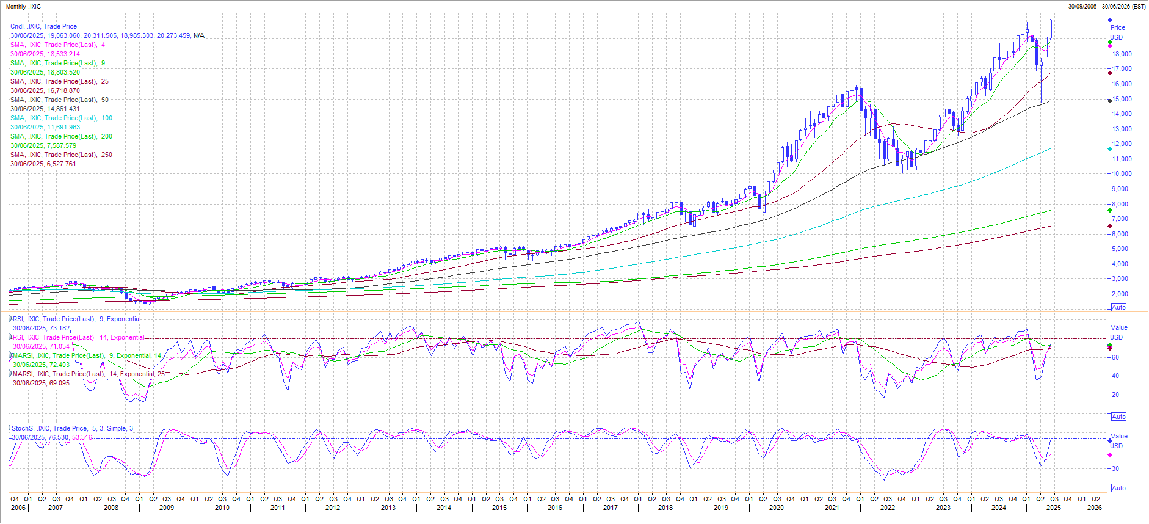Viewport: 1149px width, 524px height.
Task: Click the blue diamond marker on Stochastic value axis
Action: click(x=1110, y=440)
